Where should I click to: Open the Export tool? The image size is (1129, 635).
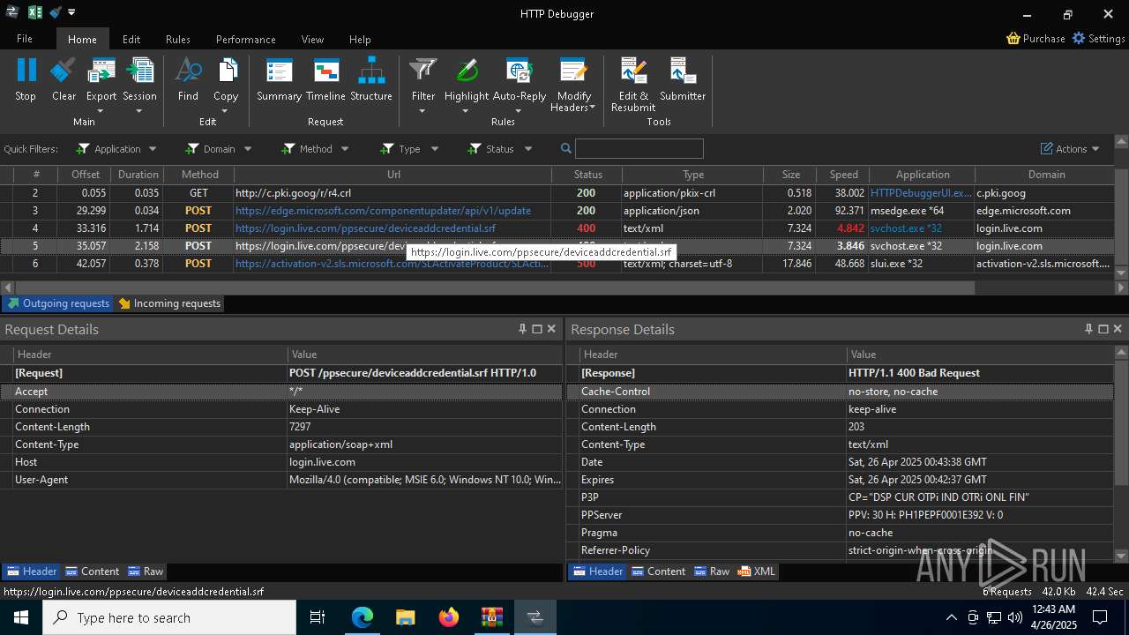click(101, 85)
